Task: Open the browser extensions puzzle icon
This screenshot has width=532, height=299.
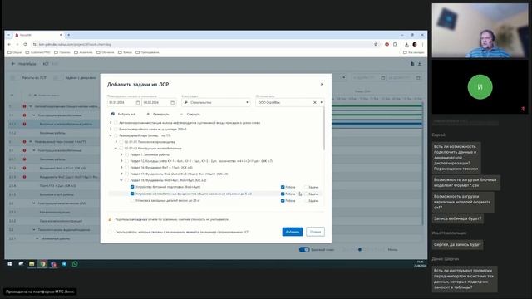Action: (x=395, y=44)
